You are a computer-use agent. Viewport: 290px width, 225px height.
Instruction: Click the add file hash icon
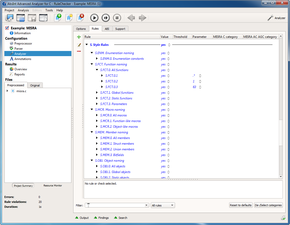coord(58,18)
